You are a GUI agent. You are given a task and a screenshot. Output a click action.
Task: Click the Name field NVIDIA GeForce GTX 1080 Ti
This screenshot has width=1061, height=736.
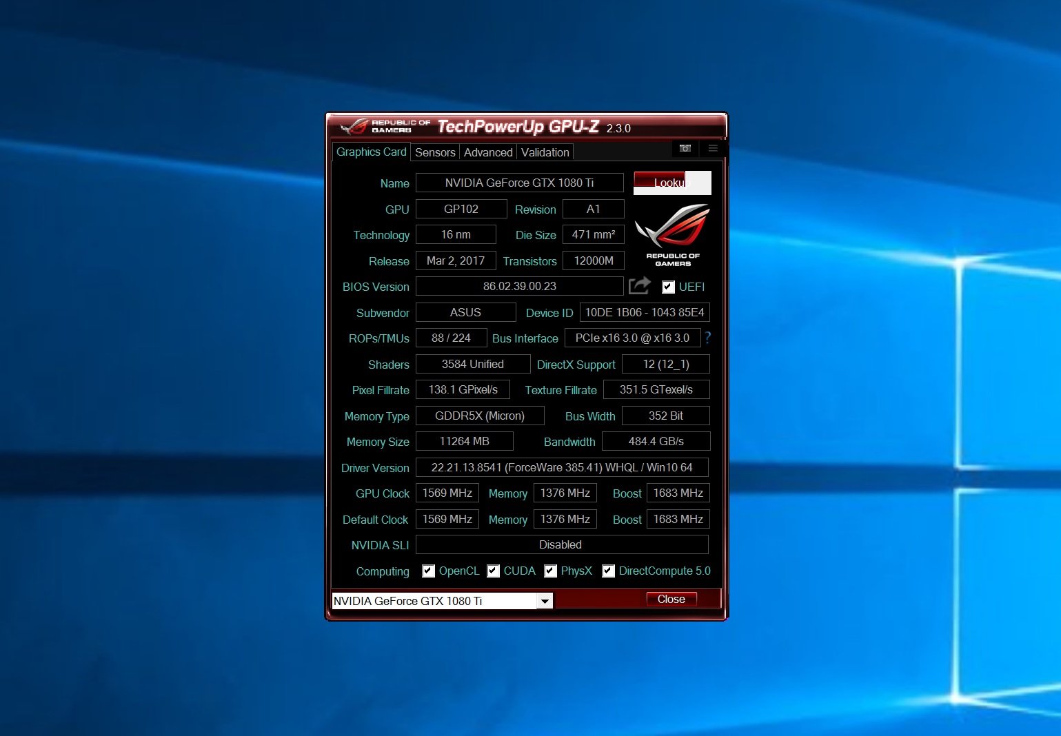point(520,183)
